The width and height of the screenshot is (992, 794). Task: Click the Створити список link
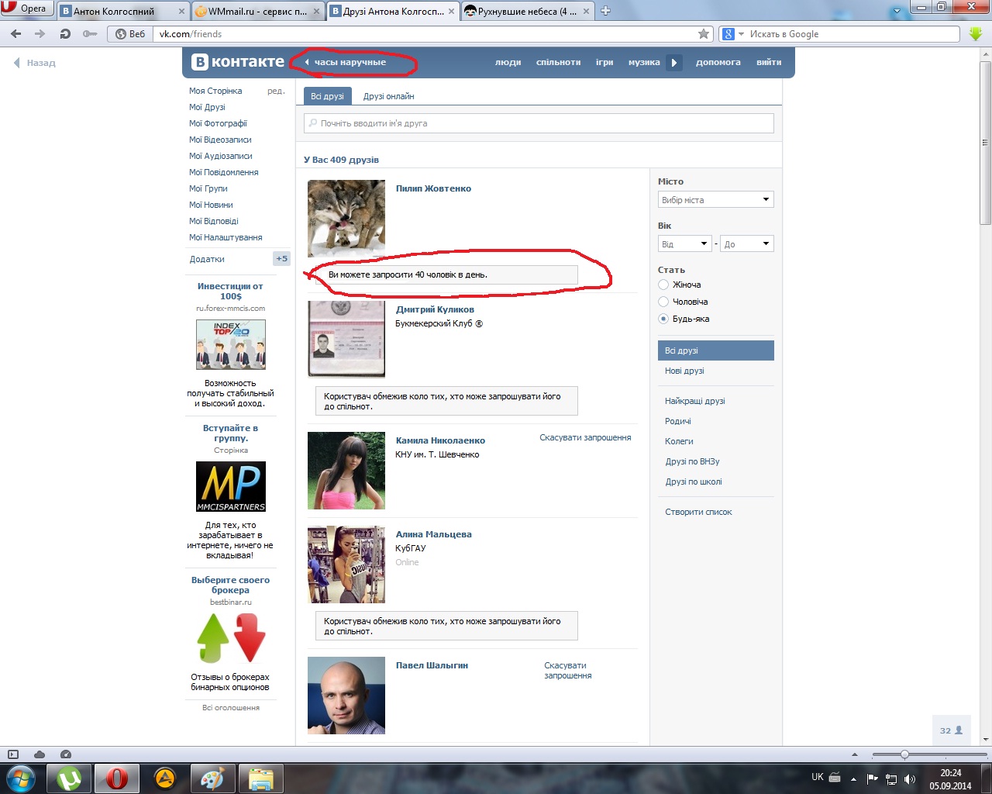(698, 512)
